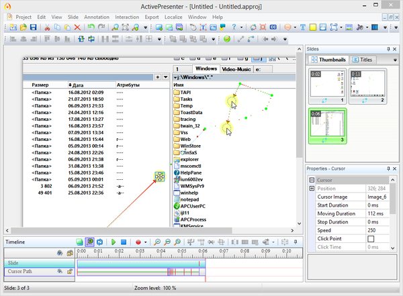Select the Thumbnails tab button
403x296 pixels.
tap(328, 60)
